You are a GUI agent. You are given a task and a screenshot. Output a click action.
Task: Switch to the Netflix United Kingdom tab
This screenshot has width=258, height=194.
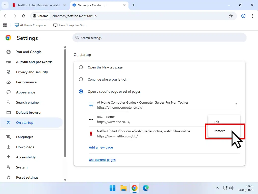click(38, 5)
